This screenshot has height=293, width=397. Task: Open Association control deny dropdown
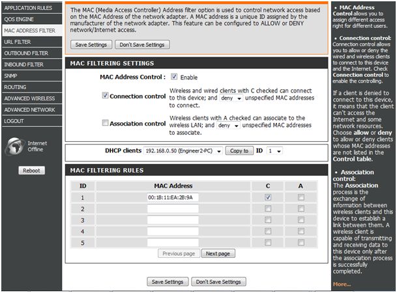coord(228,126)
